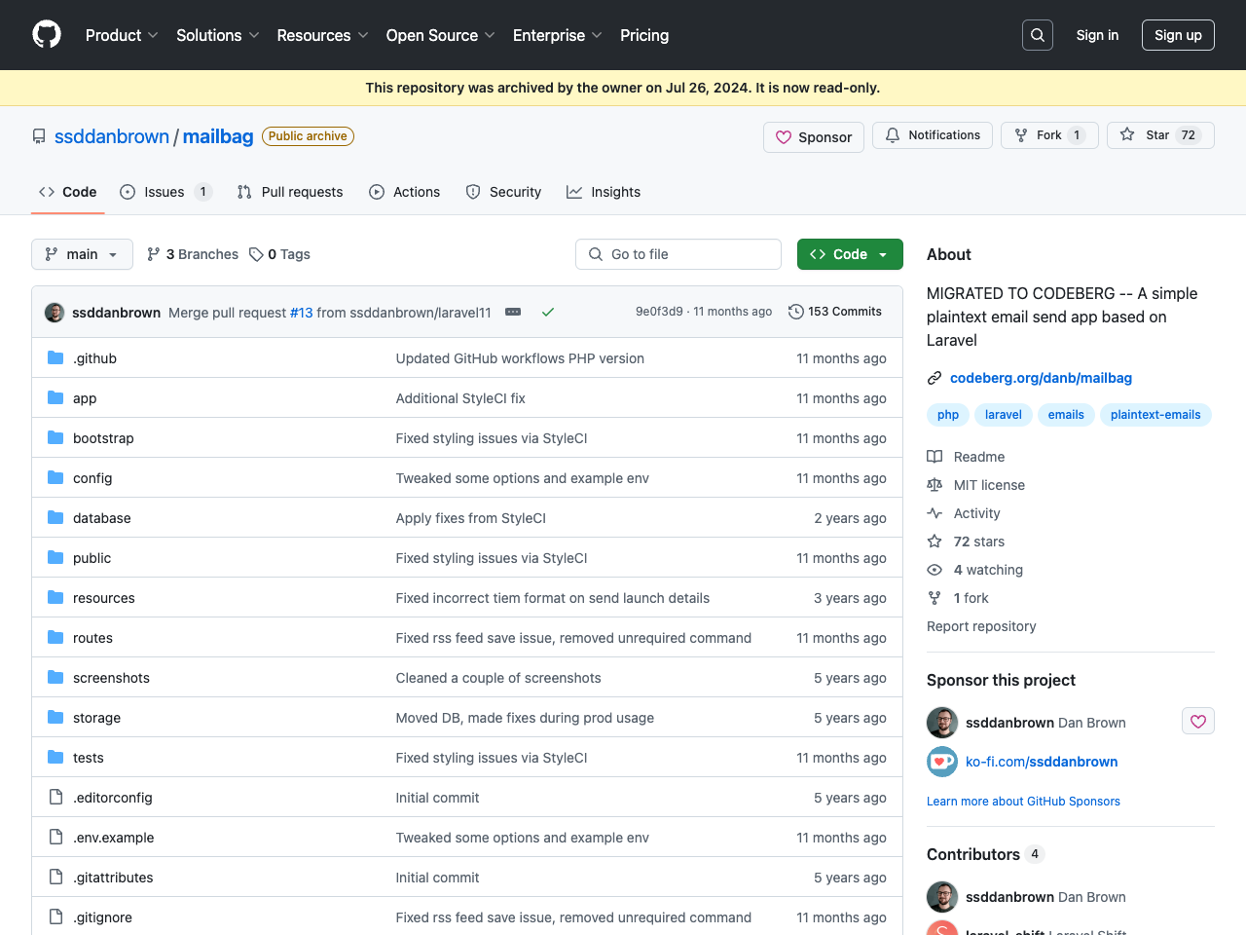Click the .gitattributes file icon
This screenshot has height=935, width=1246.
tap(55, 877)
